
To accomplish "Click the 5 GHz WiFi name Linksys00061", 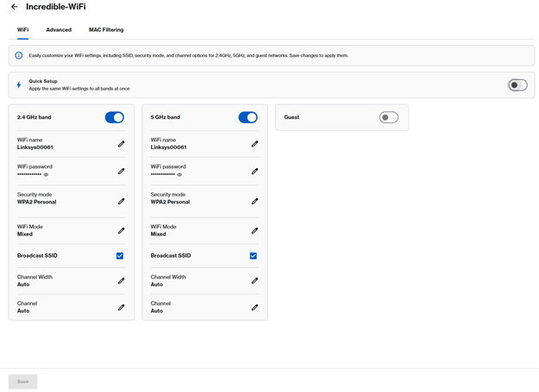I will pyautogui.click(x=168, y=147).
